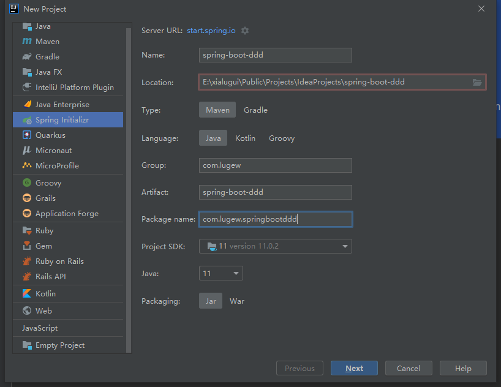
Task: Select the Java Enterprise generator entry
Action: coord(68,104)
